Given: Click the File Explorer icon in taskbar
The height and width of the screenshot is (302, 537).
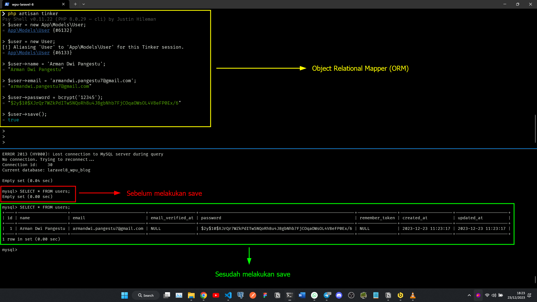Looking at the screenshot, I should (x=191, y=295).
